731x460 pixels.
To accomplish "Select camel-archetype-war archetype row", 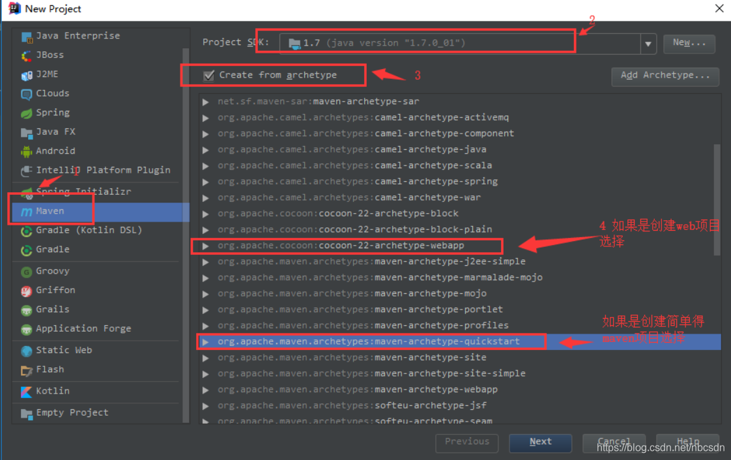I will click(x=460, y=197).
